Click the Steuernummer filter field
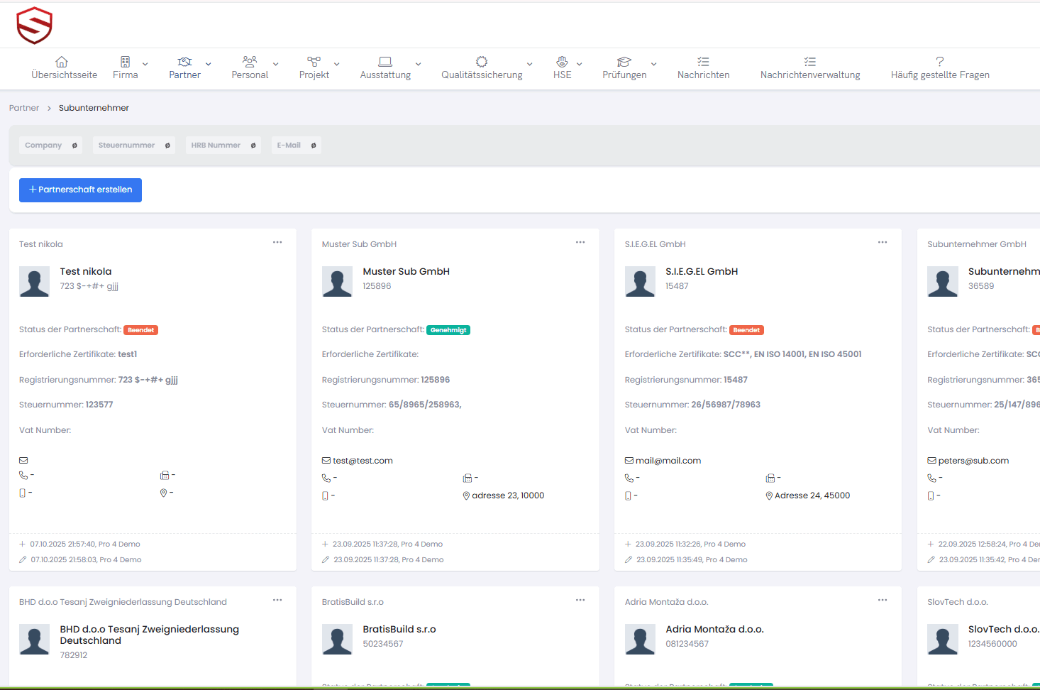Viewport: 1040px width, 690px height. [x=127, y=146]
